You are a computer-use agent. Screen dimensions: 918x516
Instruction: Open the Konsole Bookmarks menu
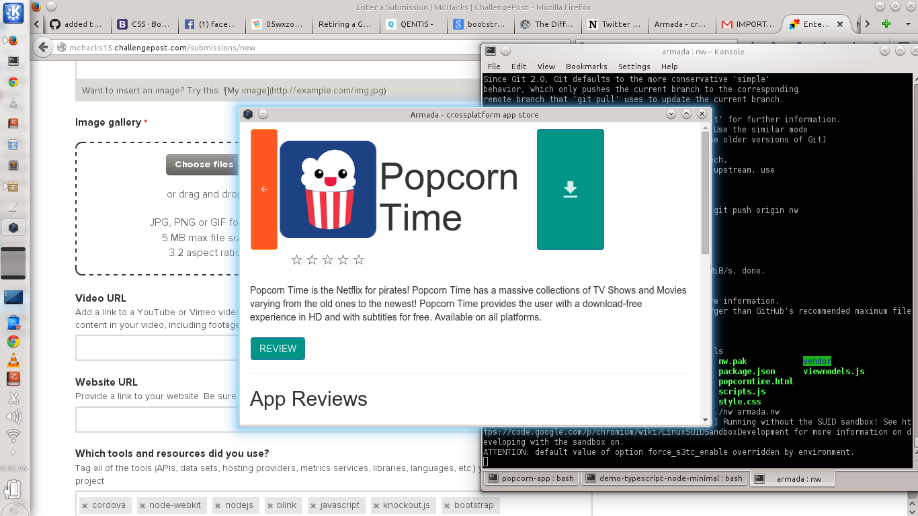point(587,67)
